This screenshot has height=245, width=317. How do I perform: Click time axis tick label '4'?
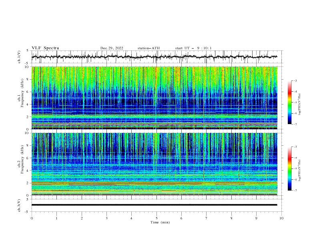tap(131, 218)
